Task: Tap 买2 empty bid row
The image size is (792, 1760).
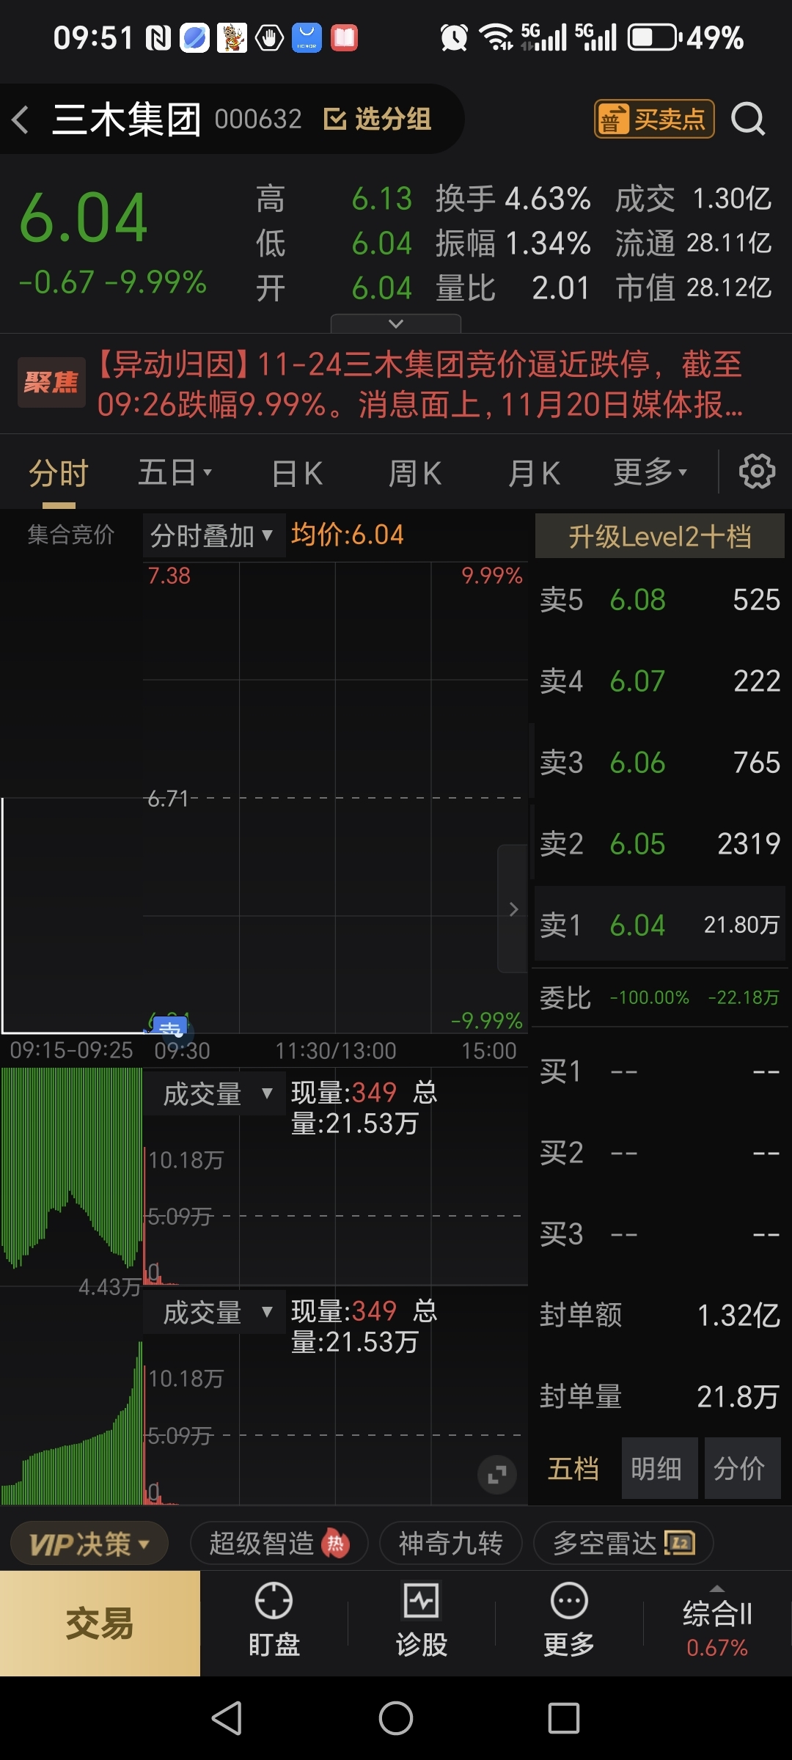Action: 660,1153
